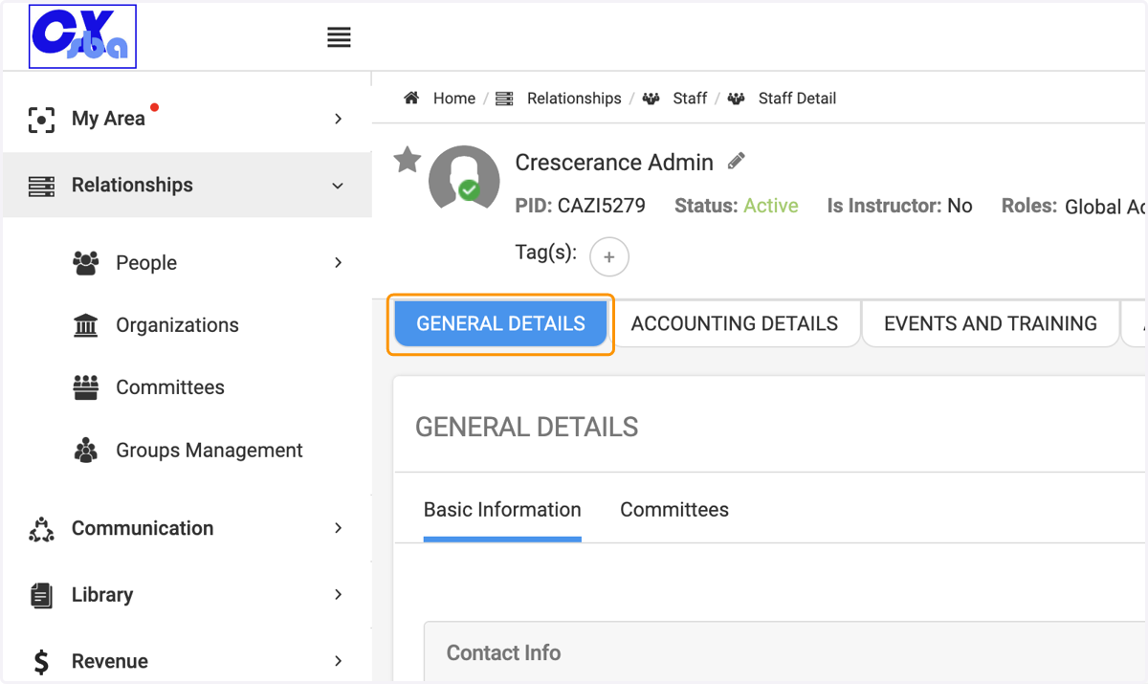1148x684 pixels.
Task: Click the Staff breadcrumb people icon
Action: pos(651,99)
